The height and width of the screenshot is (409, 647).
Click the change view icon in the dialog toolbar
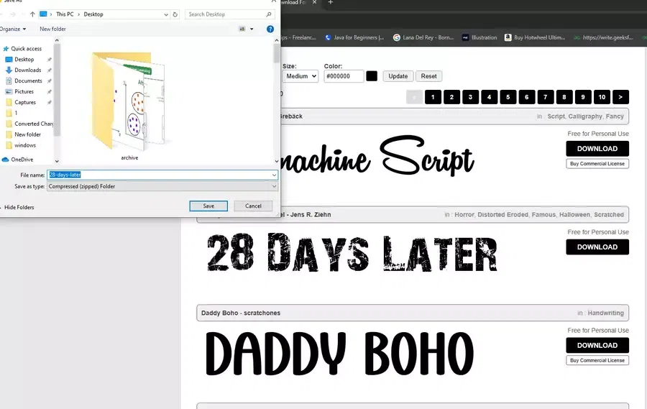pos(242,29)
